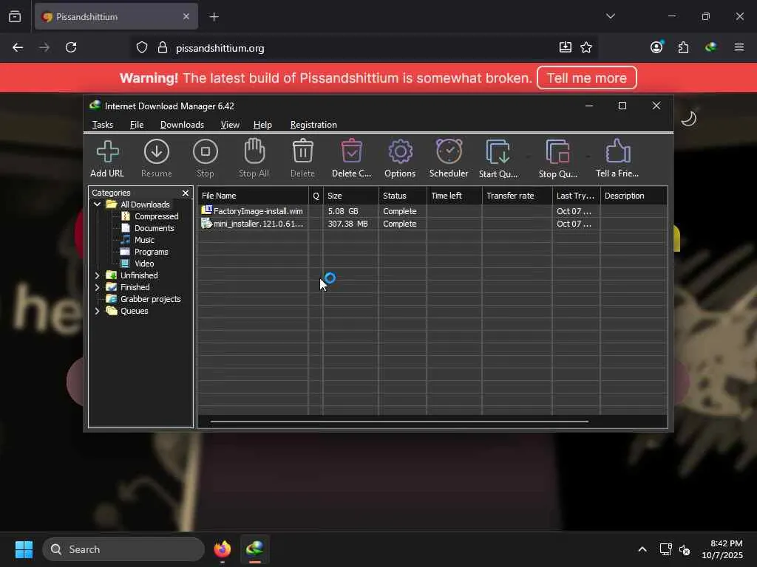Select FactoryImage-install.wim download row
The image size is (757, 567).
[x=432, y=211]
